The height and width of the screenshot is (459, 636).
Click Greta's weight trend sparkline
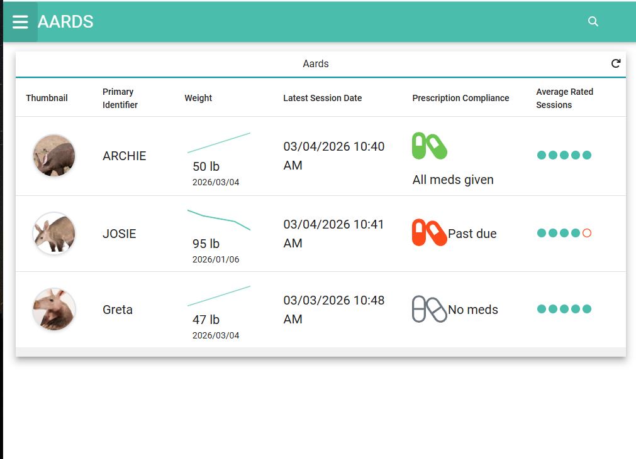(218, 296)
